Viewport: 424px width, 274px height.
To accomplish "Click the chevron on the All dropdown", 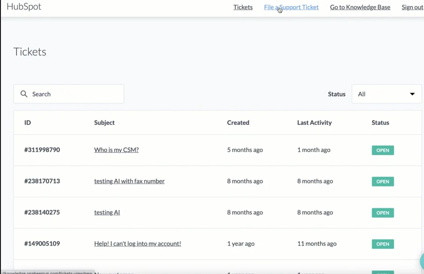I will click(412, 94).
